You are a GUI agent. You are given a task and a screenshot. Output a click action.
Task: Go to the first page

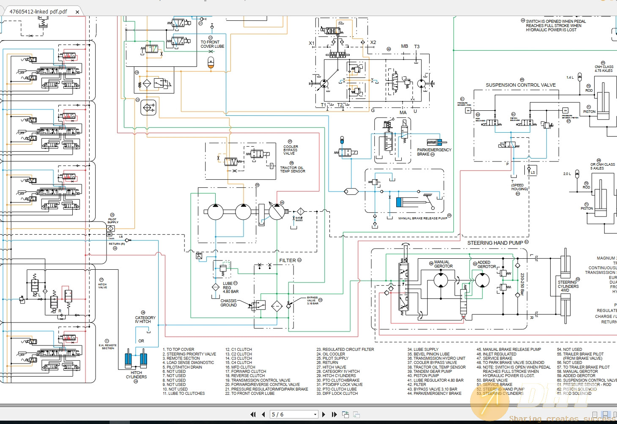[x=253, y=415]
